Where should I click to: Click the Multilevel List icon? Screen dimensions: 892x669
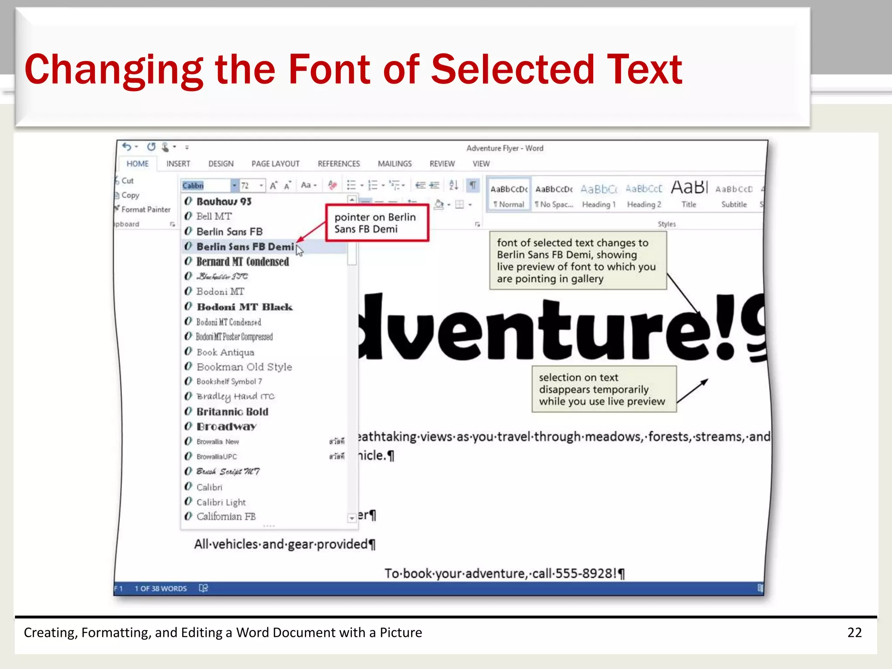(395, 185)
